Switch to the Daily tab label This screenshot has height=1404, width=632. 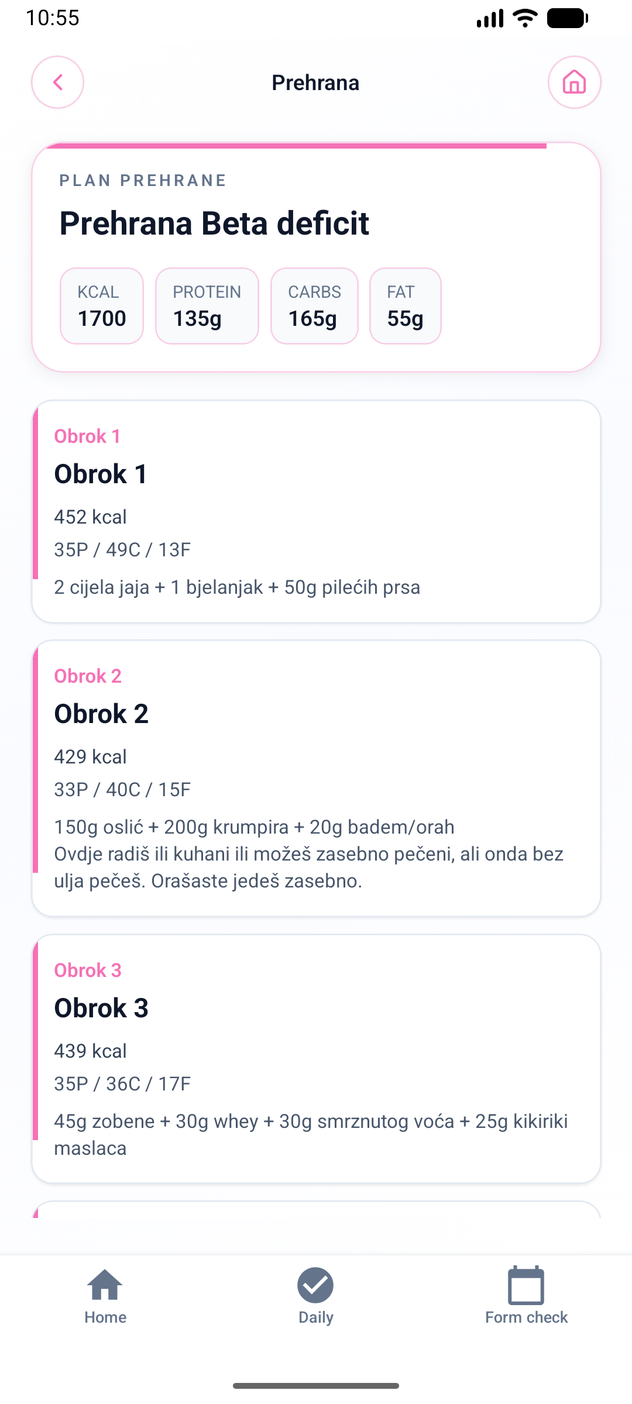pyautogui.click(x=316, y=1317)
